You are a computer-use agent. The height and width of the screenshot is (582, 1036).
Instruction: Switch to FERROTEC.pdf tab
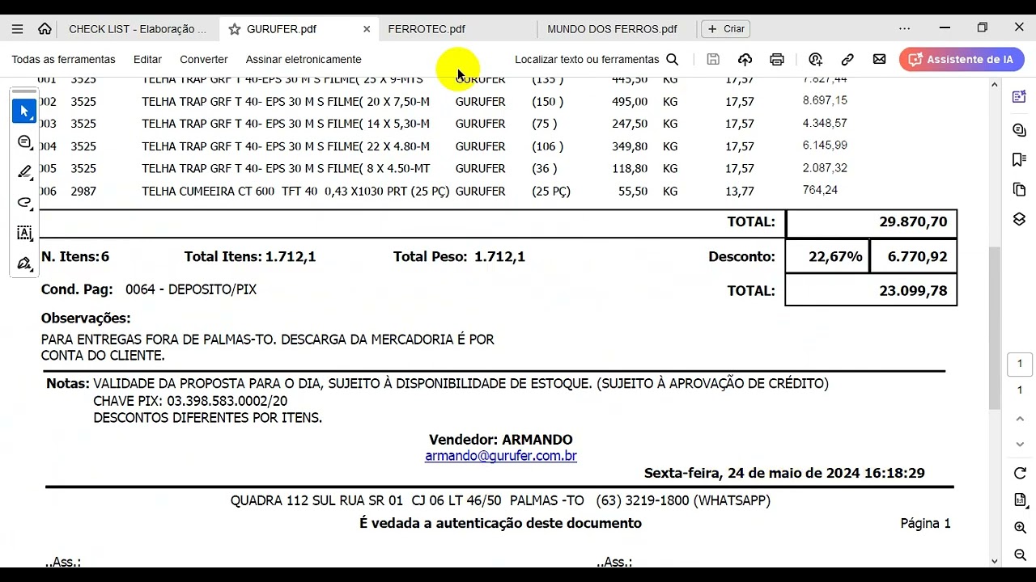[x=427, y=28]
